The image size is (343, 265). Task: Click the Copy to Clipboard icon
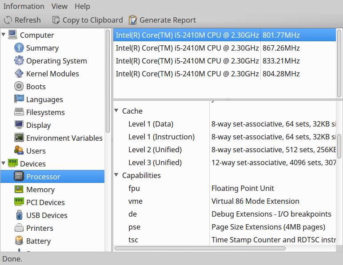point(56,20)
